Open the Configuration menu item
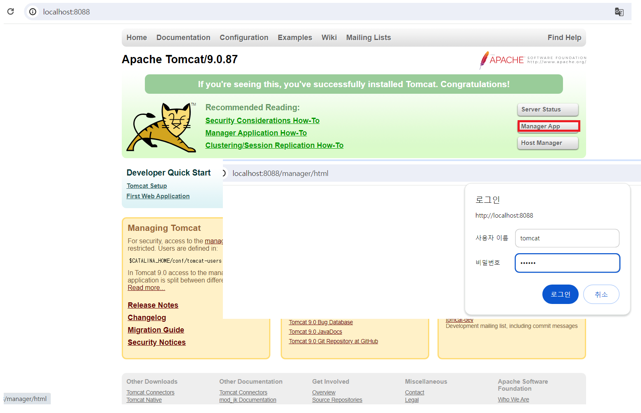This screenshot has width=641, height=413. coord(244,38)
